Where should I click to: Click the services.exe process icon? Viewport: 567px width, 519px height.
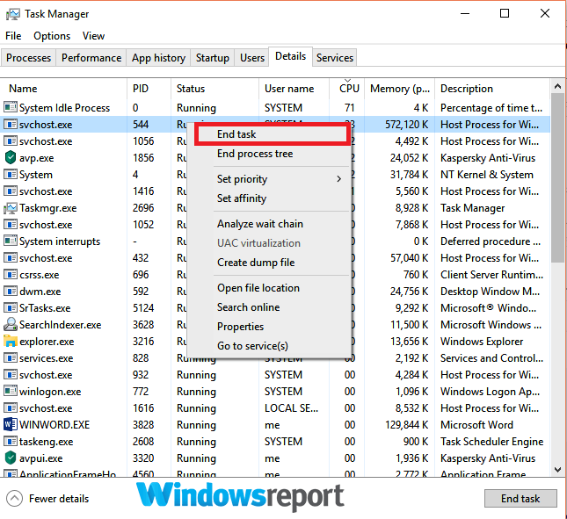tap(11, 357)
